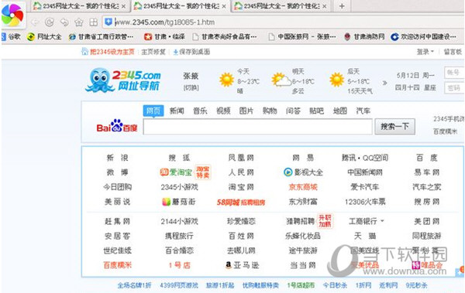Click 9元秒杀 bottom link
465x293 pixels.
[x=417, y=285]
